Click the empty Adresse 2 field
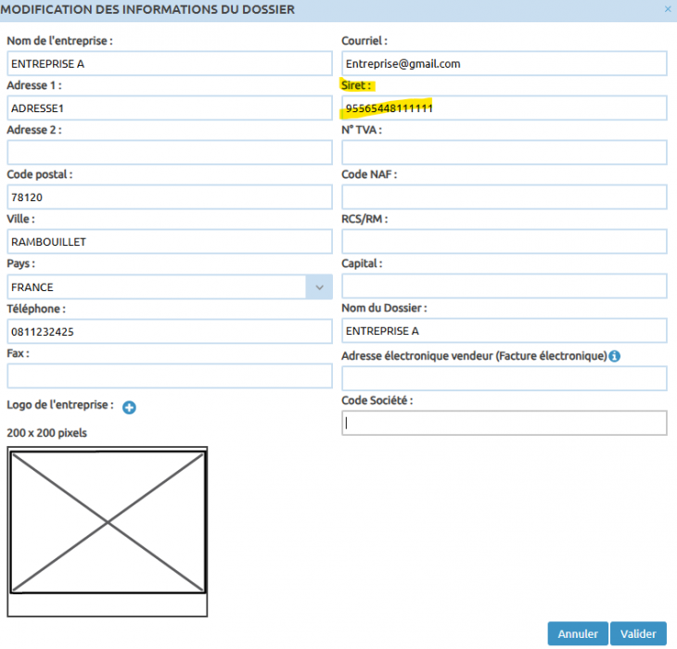The width and height of the screenshot is (677, 649). tap(170, 152)
